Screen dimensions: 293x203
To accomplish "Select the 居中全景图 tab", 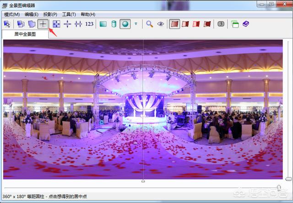I will pos(25,34).
